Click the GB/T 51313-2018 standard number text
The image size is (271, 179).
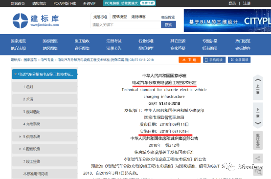(164, 103)
